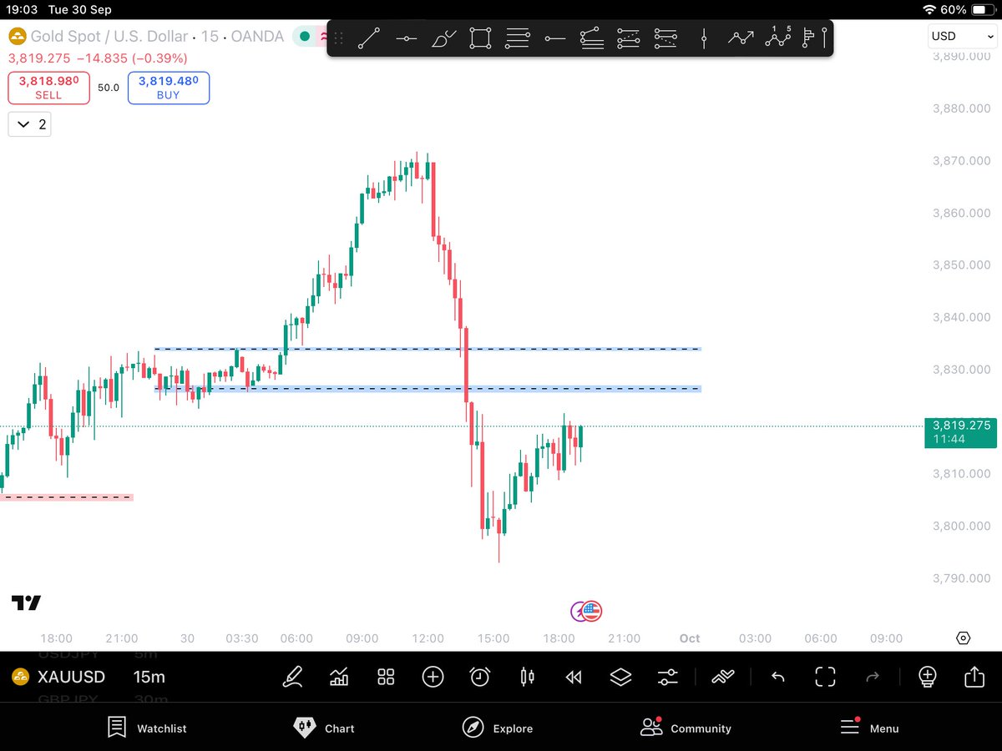This screenshot has width=1002, height=751.
Task: Tap the battery 60% status indicator
Action: pos(966,9)
